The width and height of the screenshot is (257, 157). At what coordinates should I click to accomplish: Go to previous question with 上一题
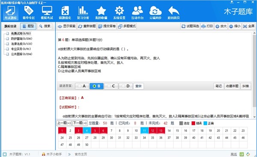click(64, 123)
